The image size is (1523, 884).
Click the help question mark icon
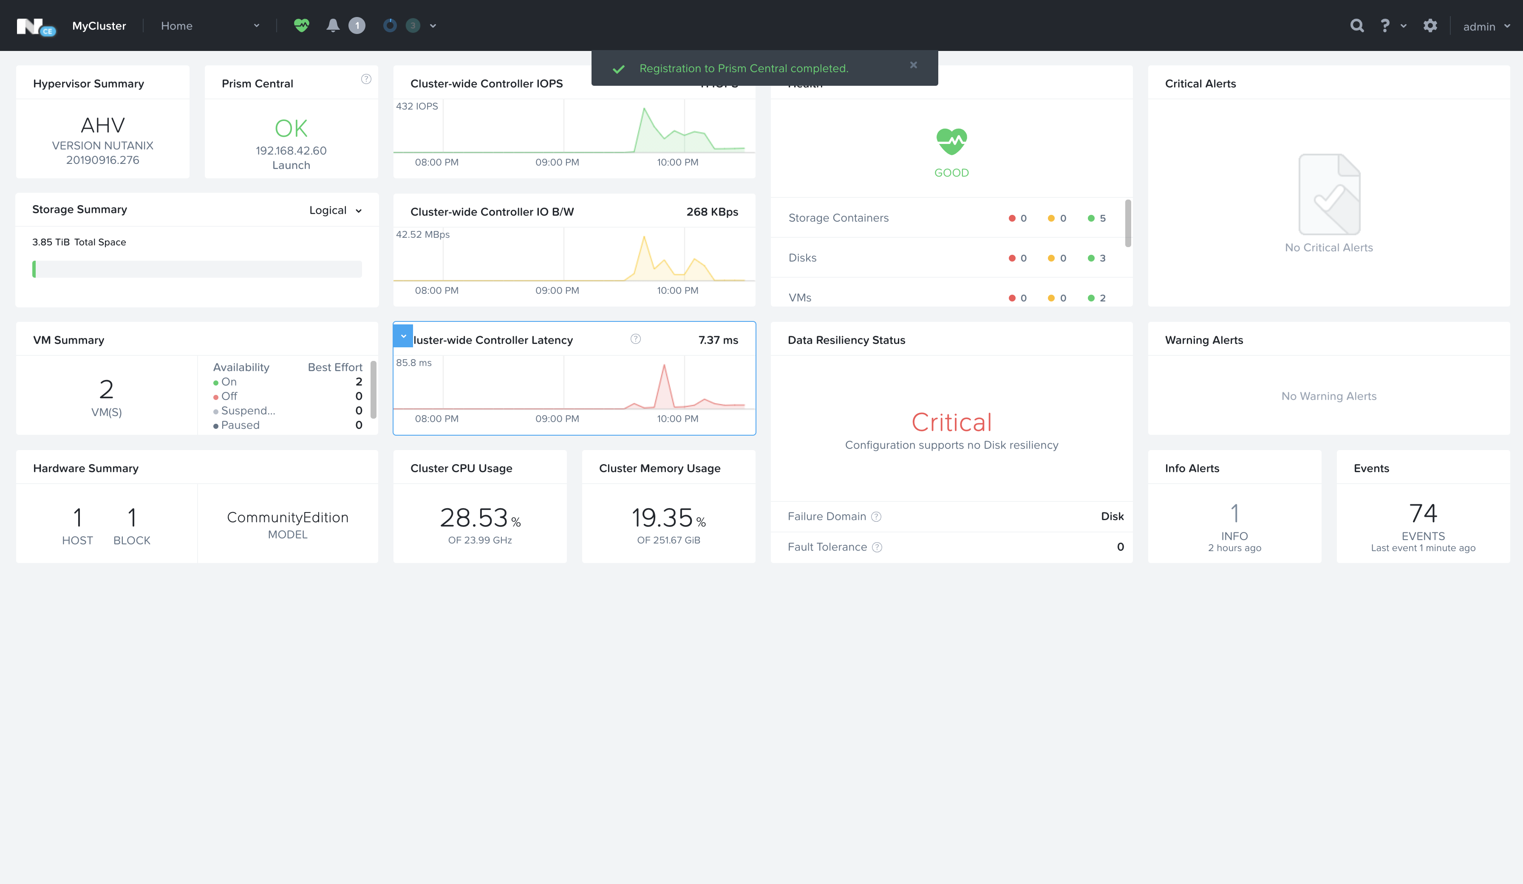pos(1384,25)
